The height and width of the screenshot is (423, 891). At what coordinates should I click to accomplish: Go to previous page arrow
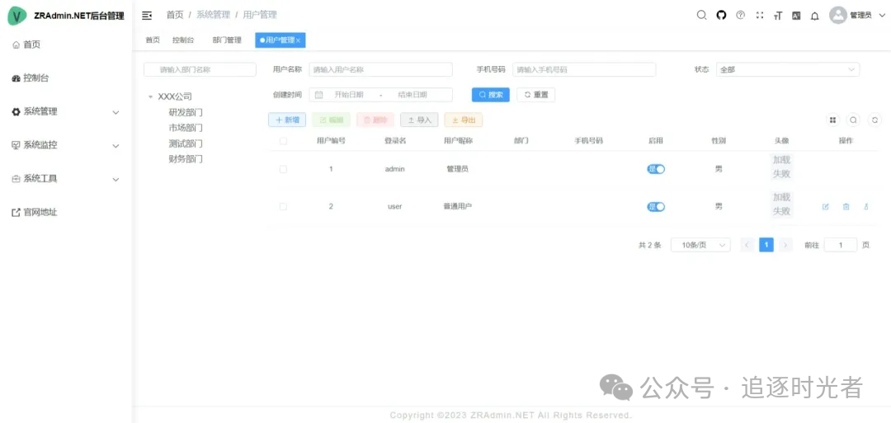coord(747,245)
